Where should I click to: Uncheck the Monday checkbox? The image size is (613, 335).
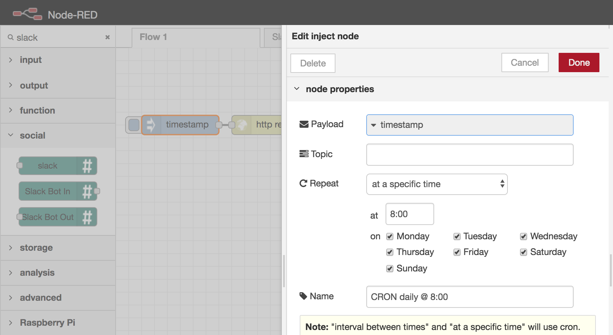click(390, 236)
